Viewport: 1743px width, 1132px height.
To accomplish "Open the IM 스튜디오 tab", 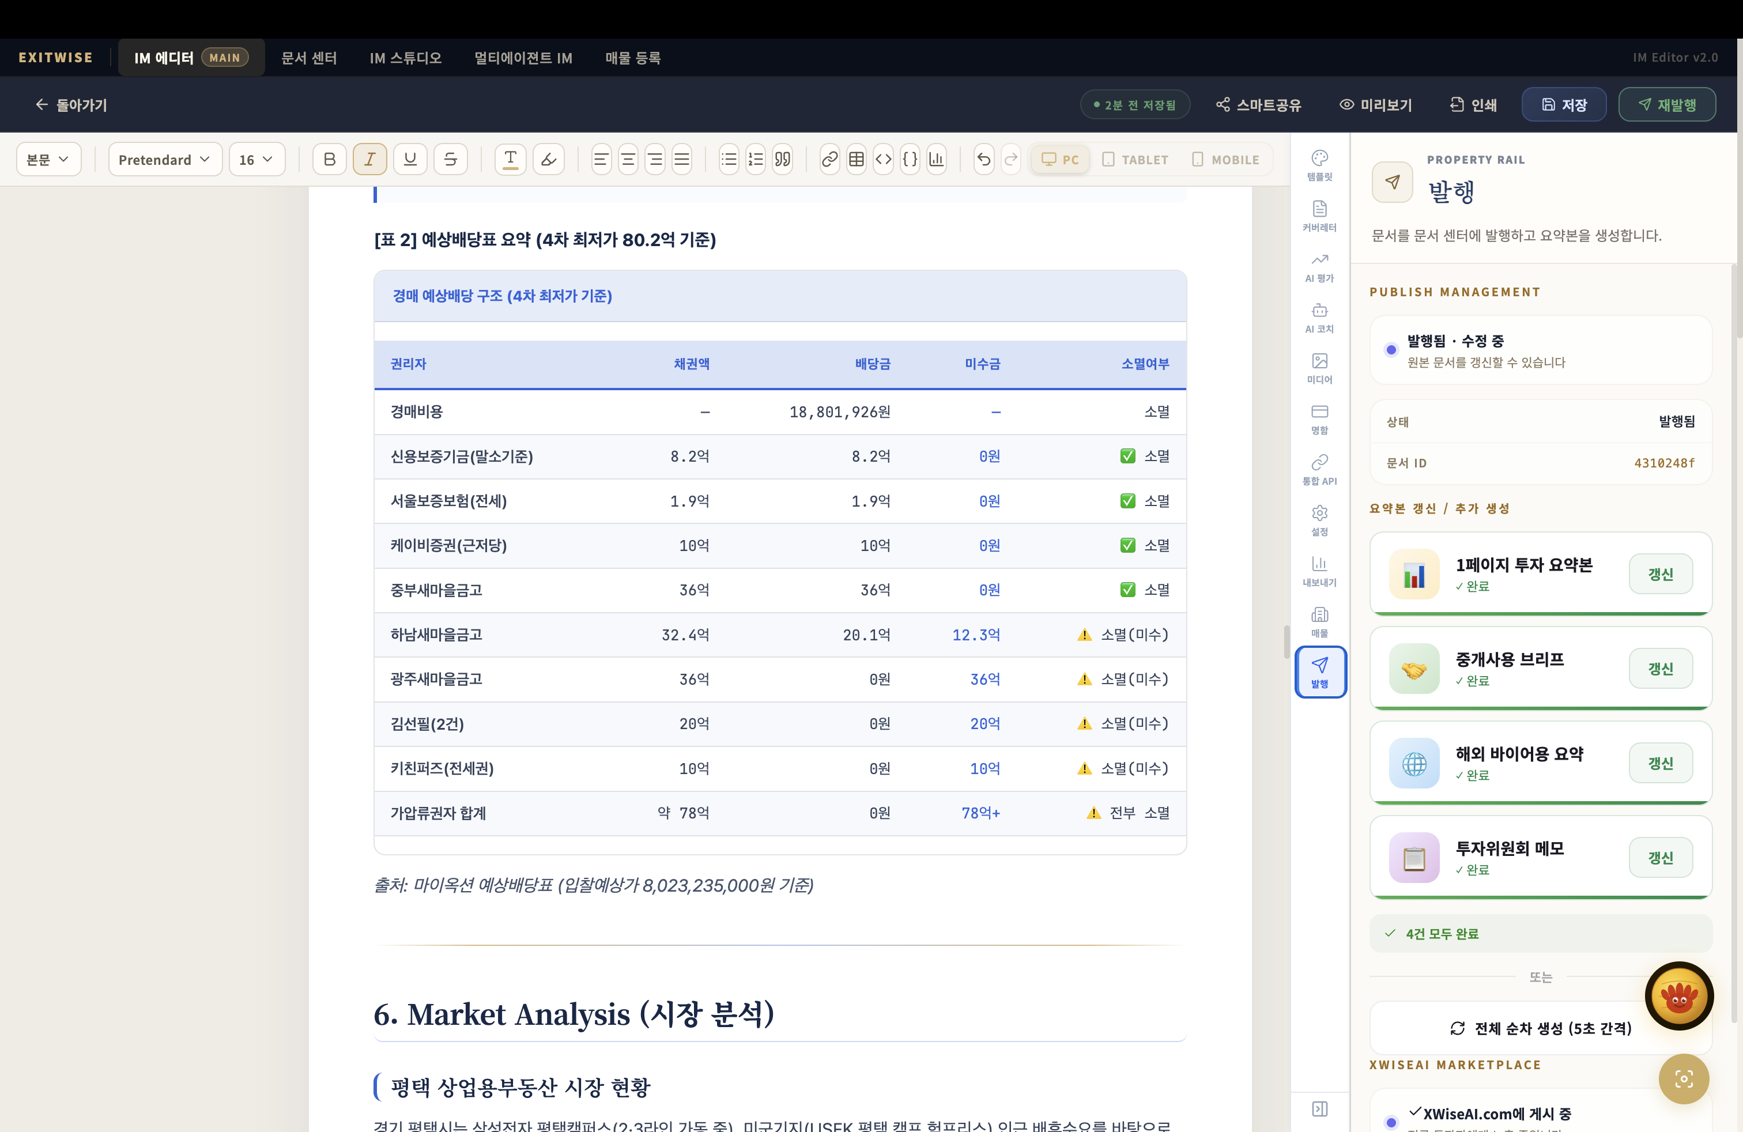I will pyautogui.click(x=405, y=58).
